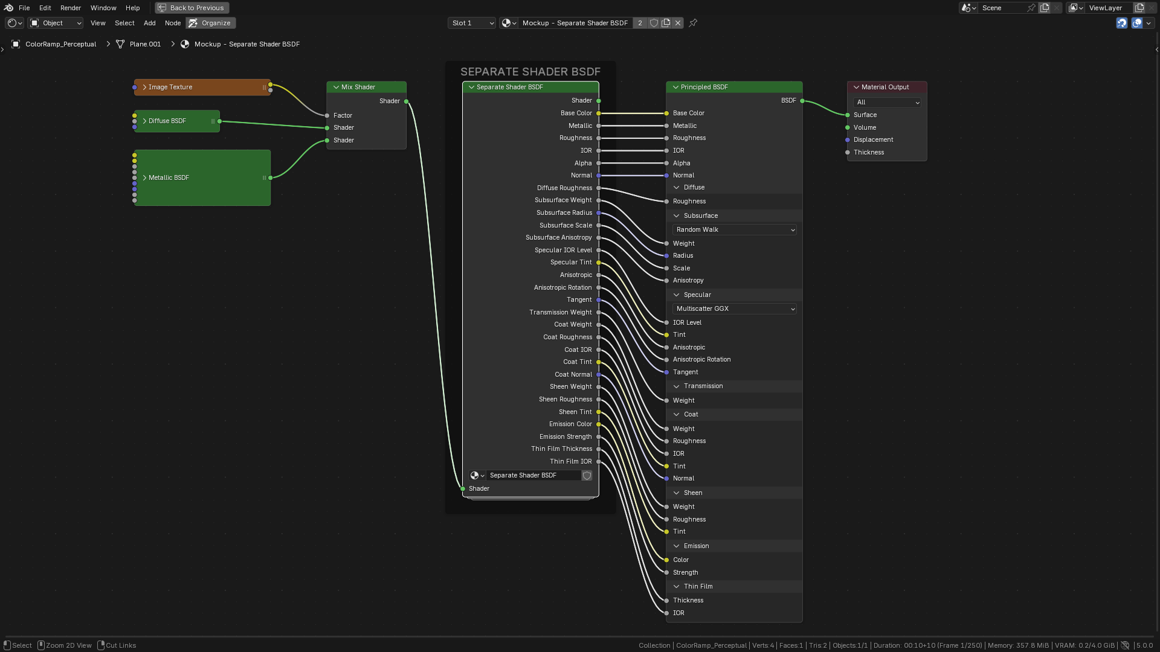Screen dimensions: 1160x652
Task: Open overlay options dropdown arrow
Action: (x=1149, y=23)
